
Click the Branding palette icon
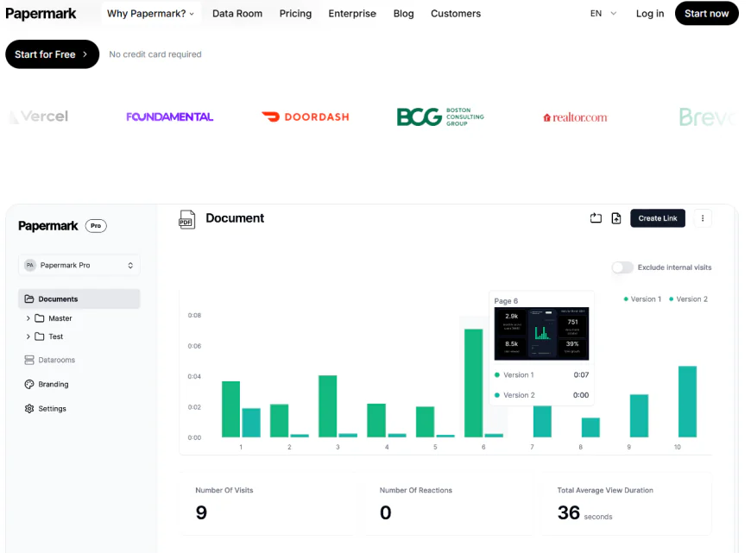29,384
